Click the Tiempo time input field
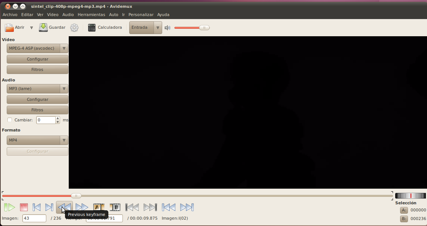Viewport: 427px width, 226px height. pyautogui.click(x=104, y=219)
